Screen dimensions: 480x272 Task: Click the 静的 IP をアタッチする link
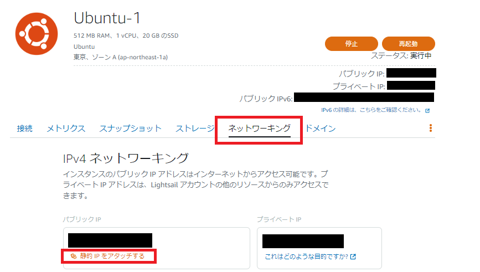click(x=107, y=256)
